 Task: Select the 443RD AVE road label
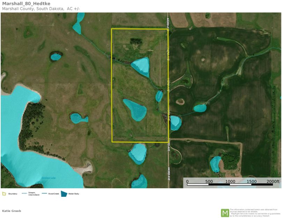pos(168,23)
